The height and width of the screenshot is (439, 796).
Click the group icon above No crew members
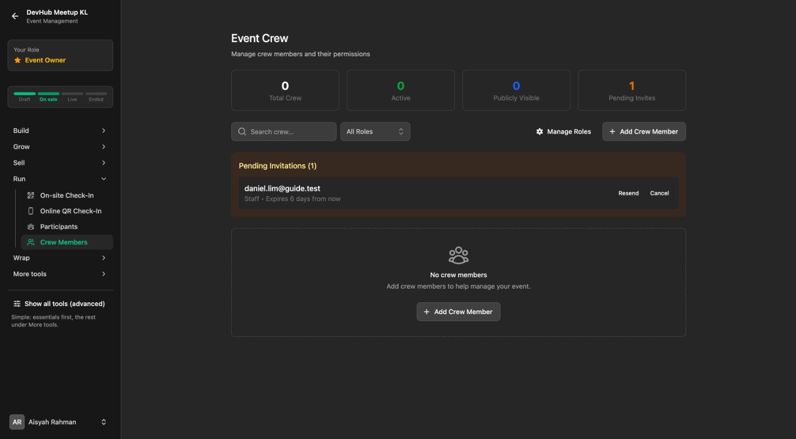click(x=459, y=255)
